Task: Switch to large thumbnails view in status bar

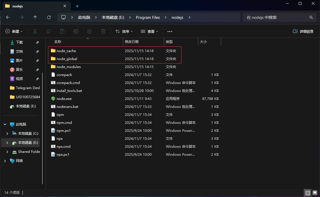Action: (315, 193)
